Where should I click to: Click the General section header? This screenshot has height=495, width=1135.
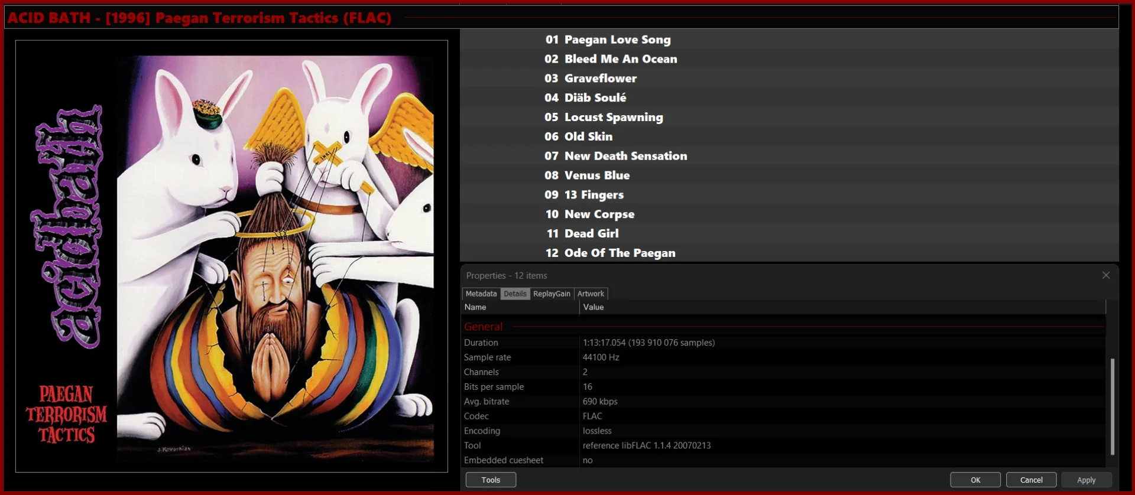(x=783, y=327)
